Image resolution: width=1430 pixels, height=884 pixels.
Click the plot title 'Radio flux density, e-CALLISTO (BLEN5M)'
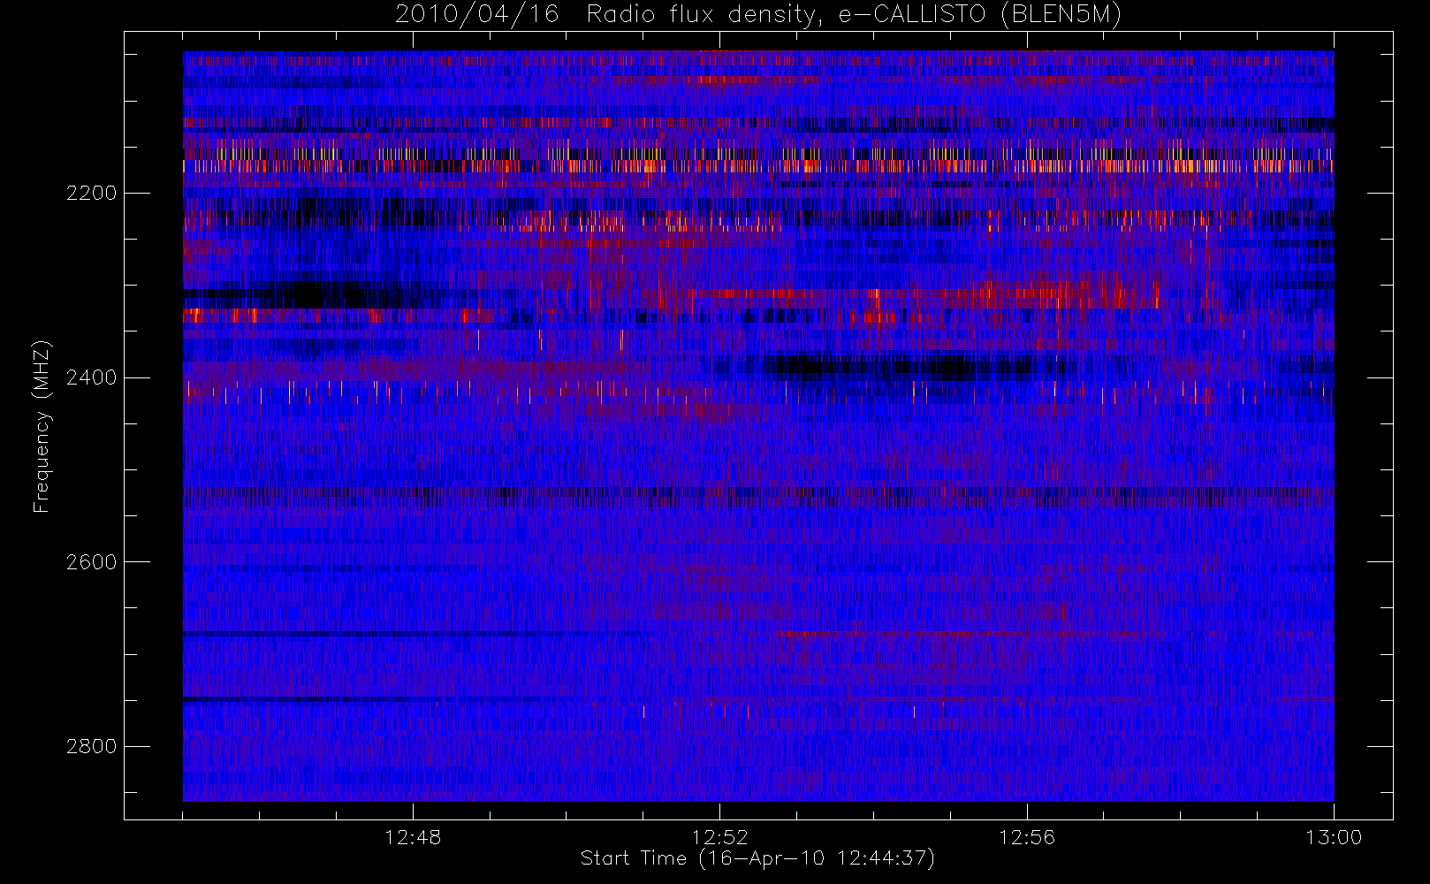(854, 15)
